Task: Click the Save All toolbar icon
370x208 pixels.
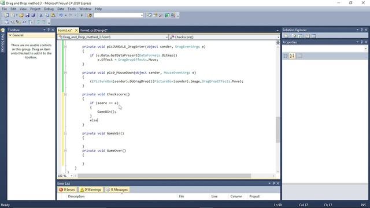Action: coord(34,16)
